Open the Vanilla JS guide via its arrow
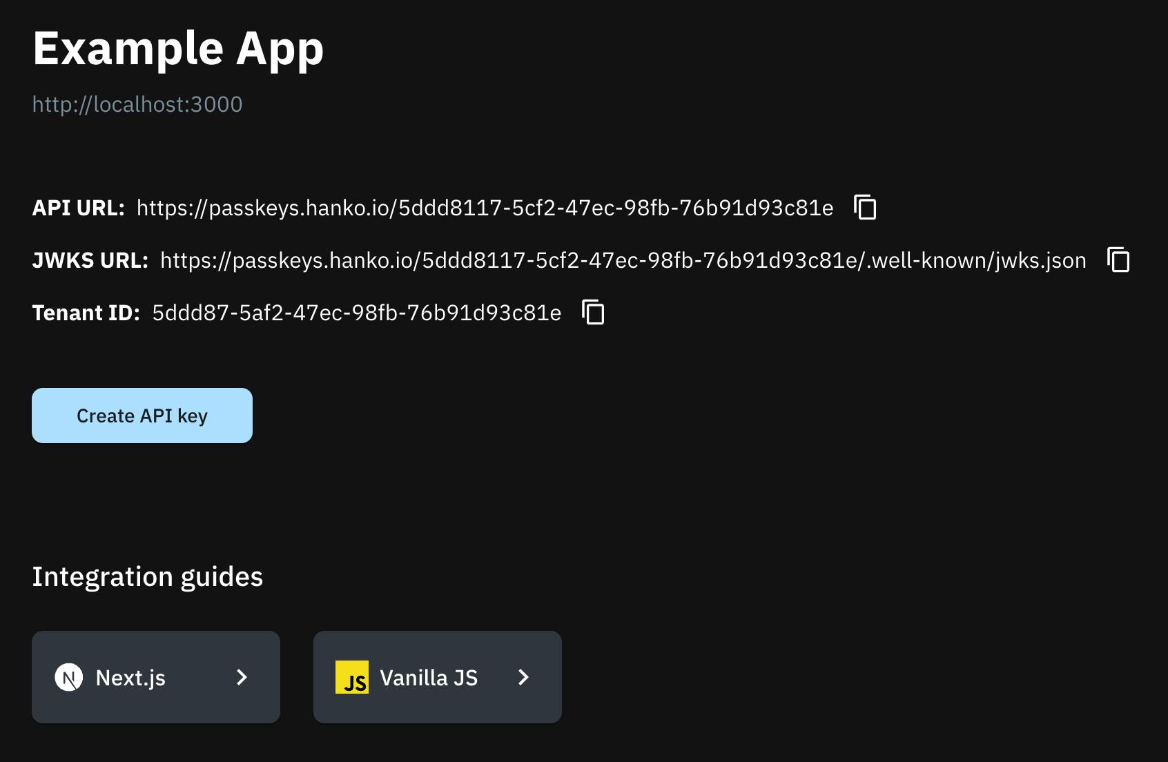Image resolution: width=1168 pixels, height=762 pixels. (523, 677)
